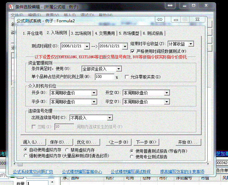
Task: Switch to the 4.交易费用 tab
Action: 105,33
